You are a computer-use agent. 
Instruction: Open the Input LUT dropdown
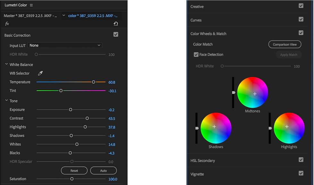pos(65,46)
